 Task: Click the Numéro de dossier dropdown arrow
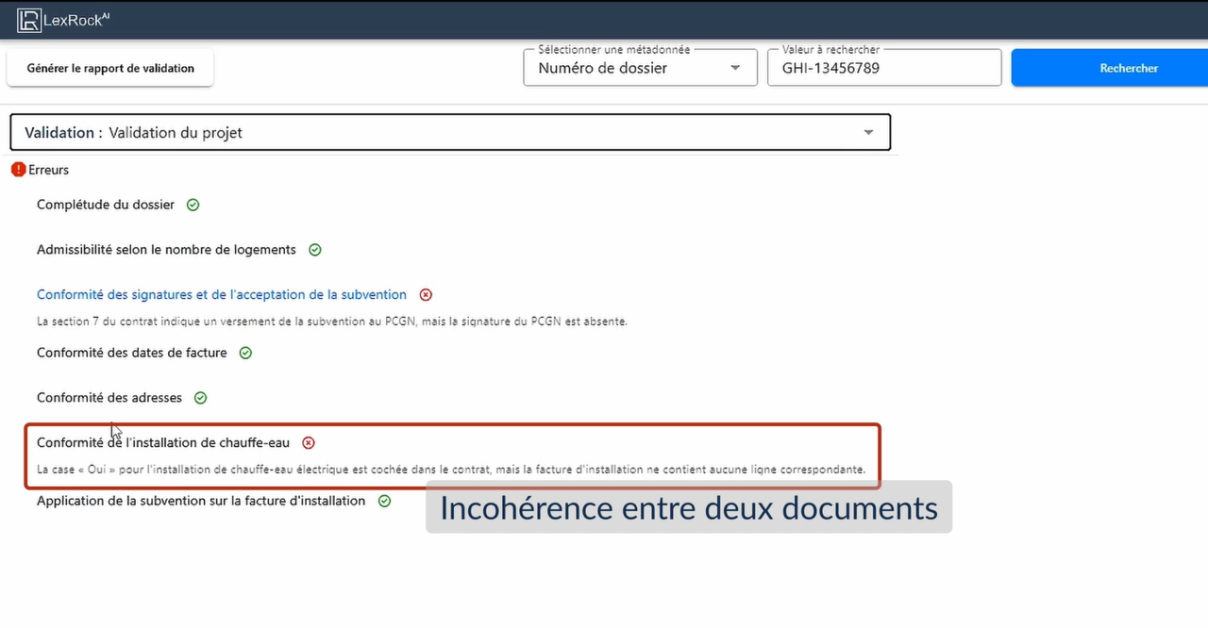735,68
